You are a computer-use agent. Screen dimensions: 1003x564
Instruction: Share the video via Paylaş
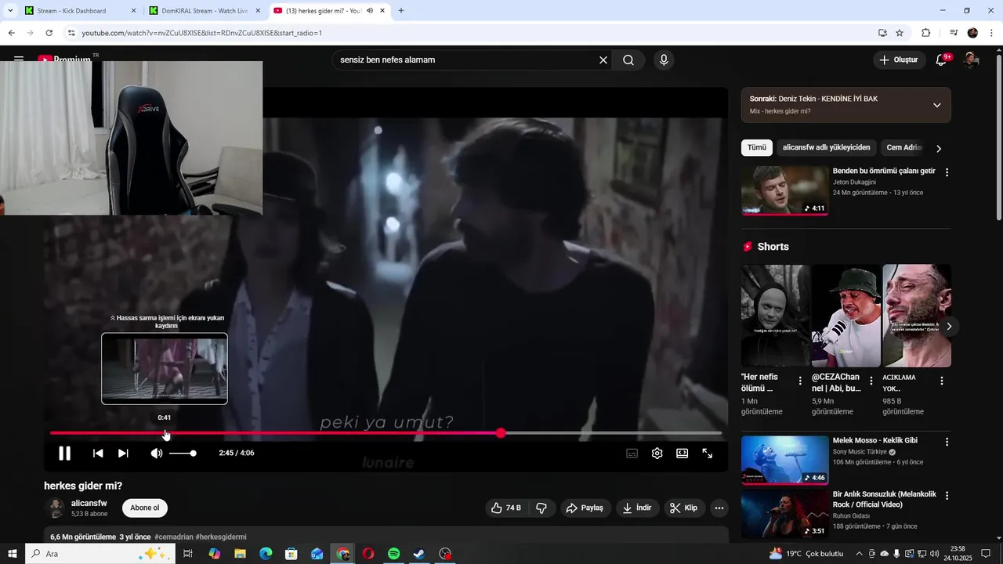585,508
